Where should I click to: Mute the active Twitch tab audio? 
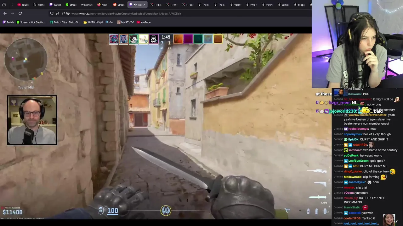pos(135,5)
